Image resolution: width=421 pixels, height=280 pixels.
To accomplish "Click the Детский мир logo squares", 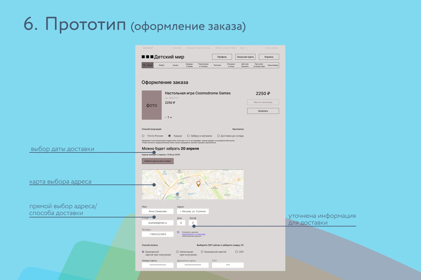I will click(x=148, y=57).
